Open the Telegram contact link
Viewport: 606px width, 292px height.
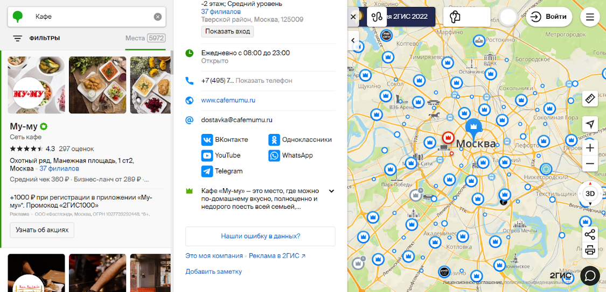click(222, 171)
